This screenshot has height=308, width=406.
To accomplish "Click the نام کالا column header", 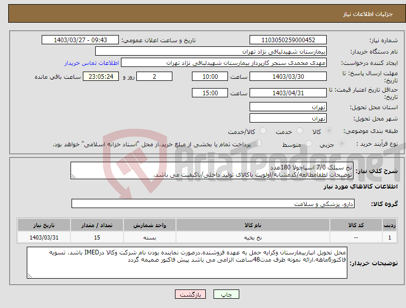I will (253, 225).
